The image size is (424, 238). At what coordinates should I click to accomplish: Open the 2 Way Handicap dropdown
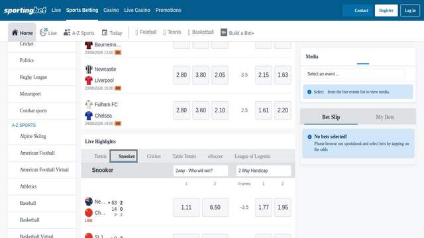(264, 171)
